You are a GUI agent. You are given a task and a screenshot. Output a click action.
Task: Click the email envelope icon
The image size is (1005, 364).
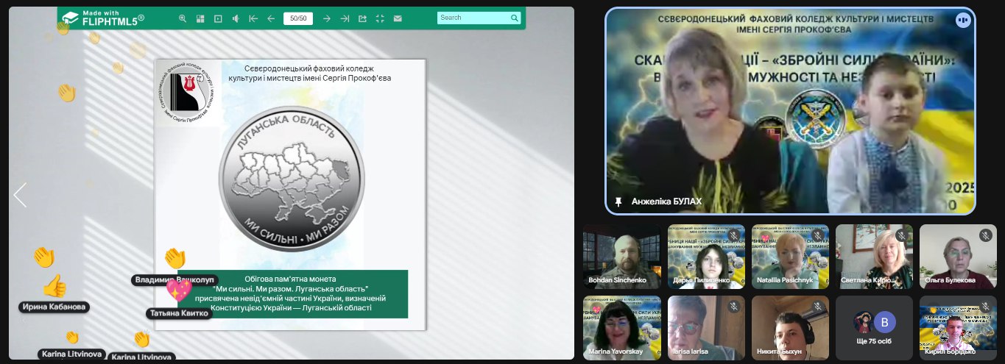(x=398, y=18)
